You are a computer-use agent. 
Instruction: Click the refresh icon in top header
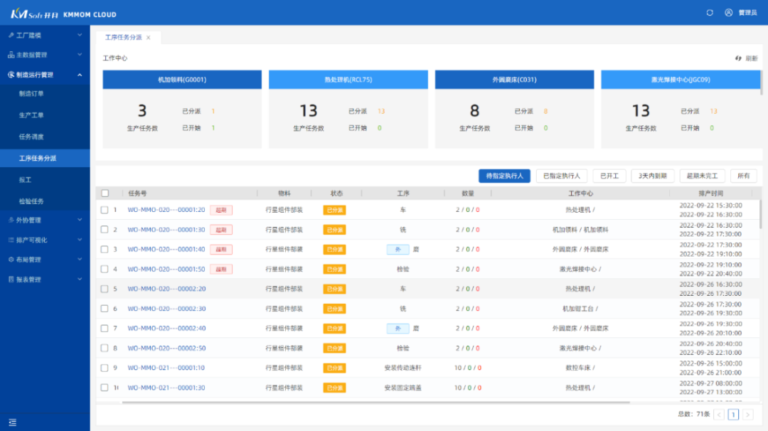709,13
